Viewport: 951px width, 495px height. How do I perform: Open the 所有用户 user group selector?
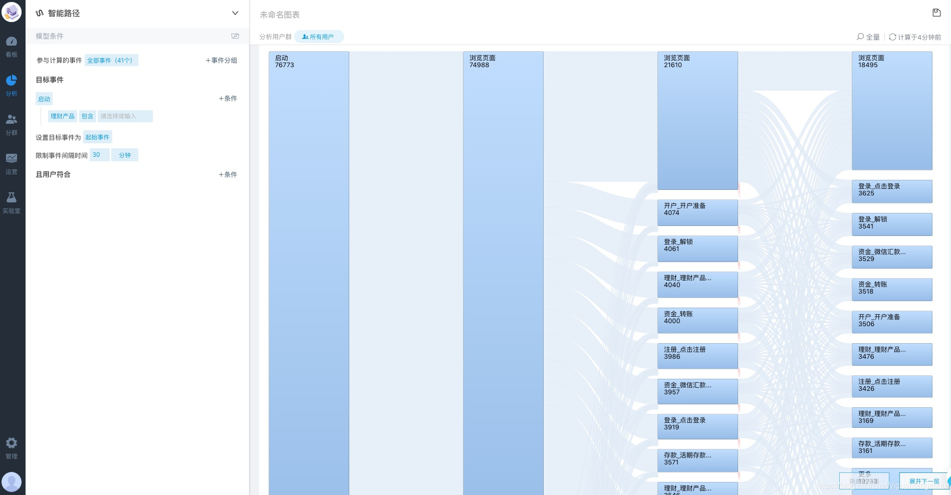[319, 37]
